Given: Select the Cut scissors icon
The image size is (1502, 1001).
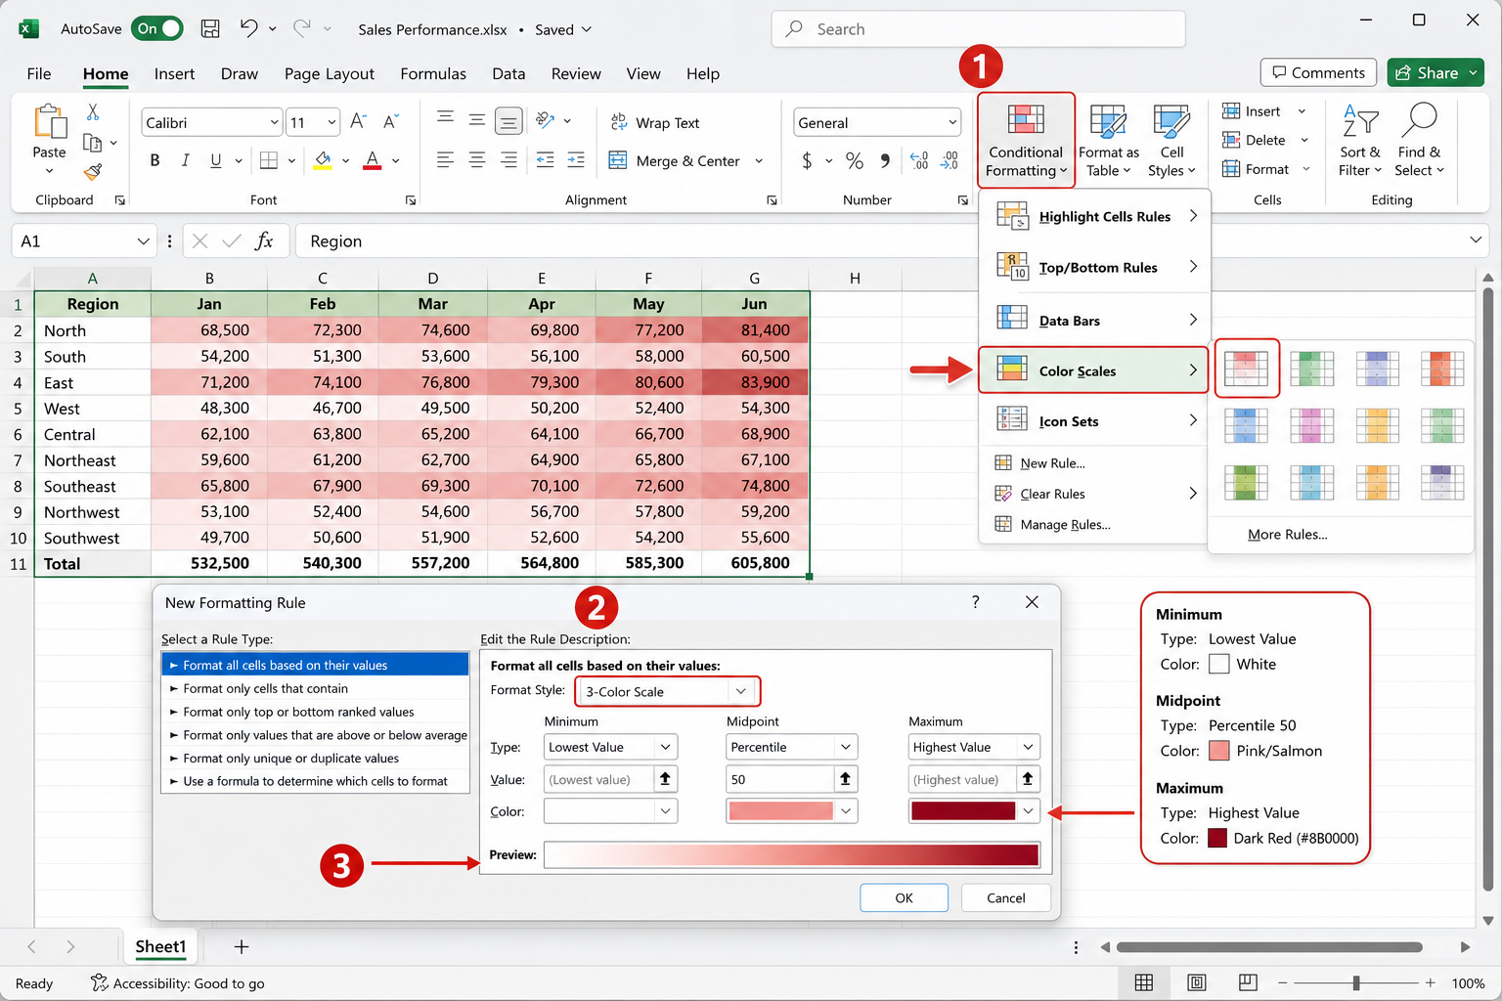Looking at the screenshot, I should tap(93, 112).
